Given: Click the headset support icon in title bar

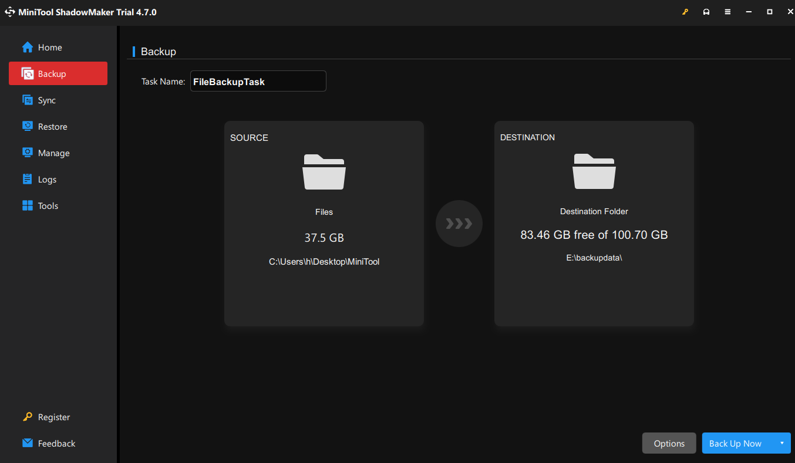Looking at the screenshot, I should [706, 12].
